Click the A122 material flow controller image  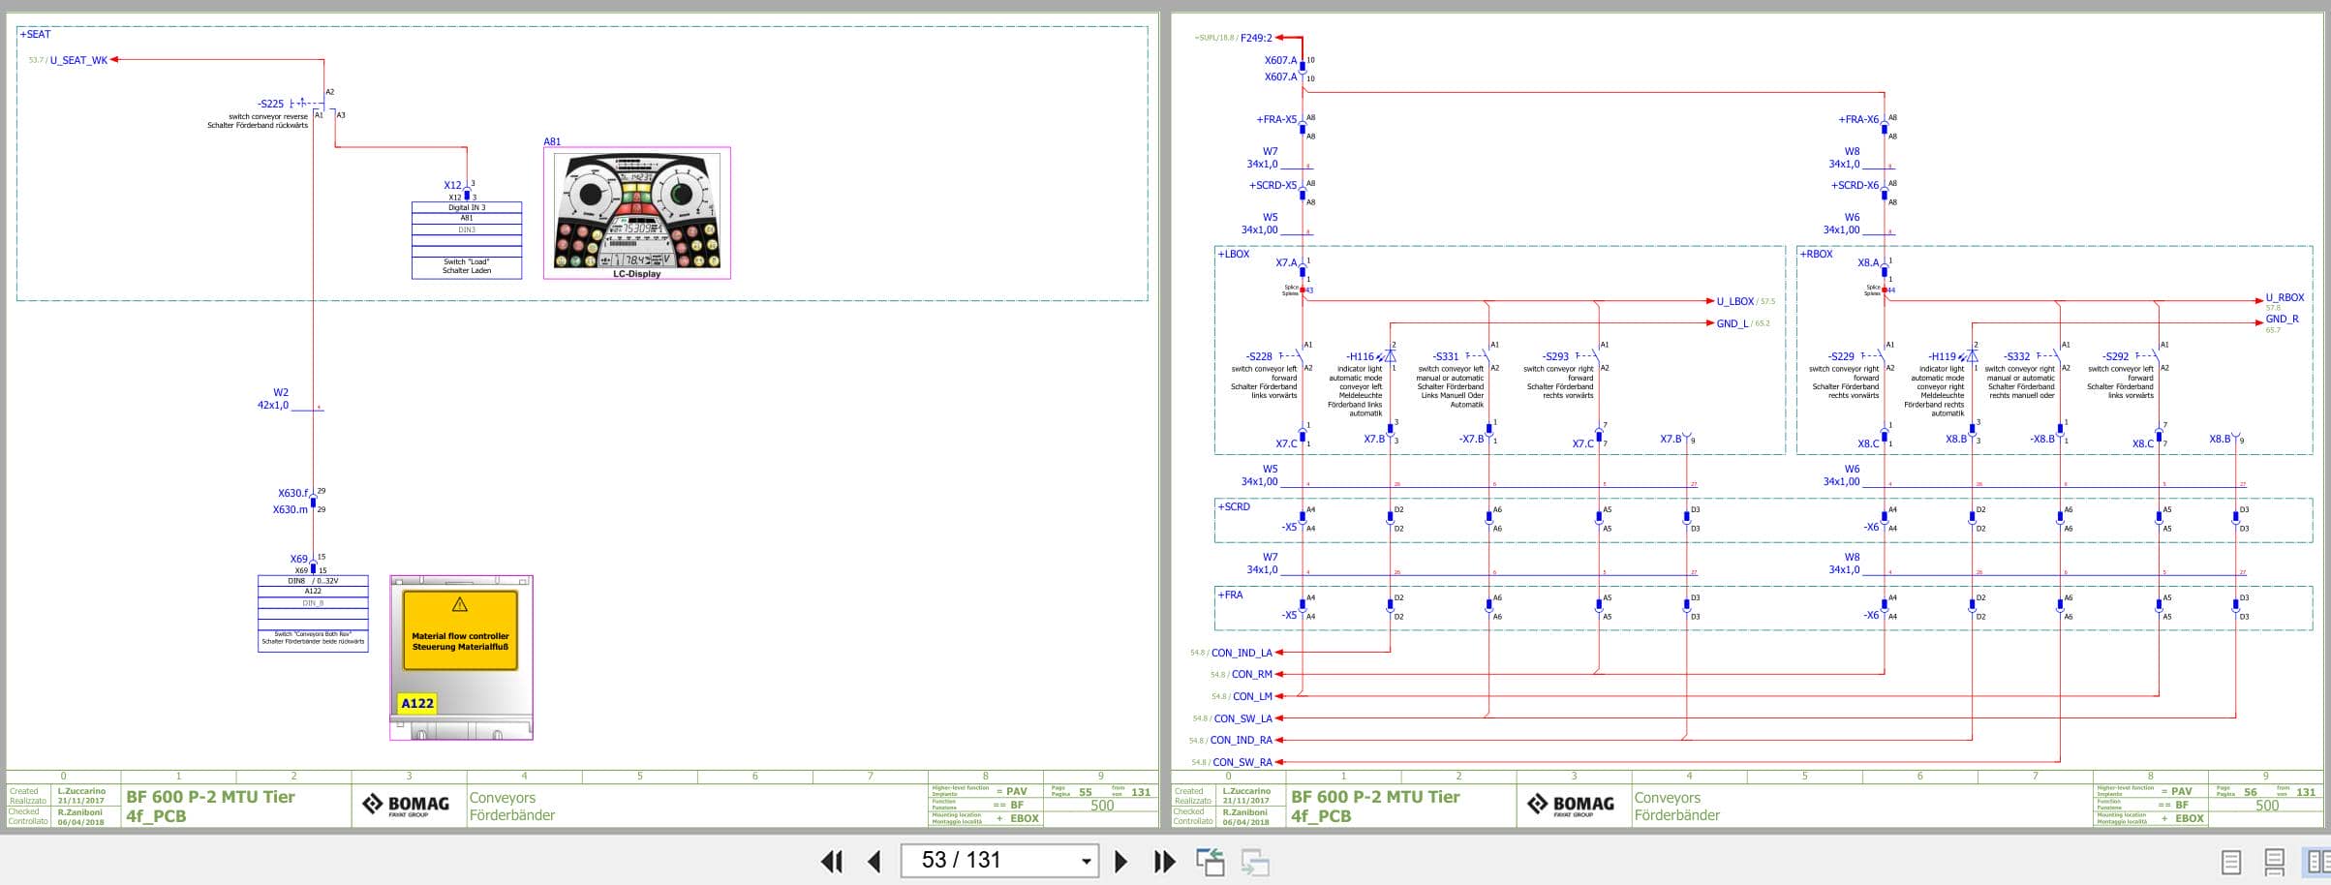461,657
